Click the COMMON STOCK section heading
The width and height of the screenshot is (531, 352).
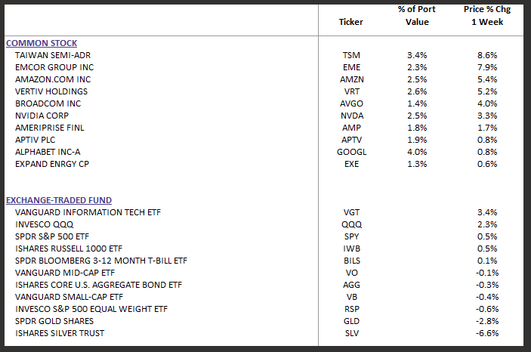(x=42, y=43)
